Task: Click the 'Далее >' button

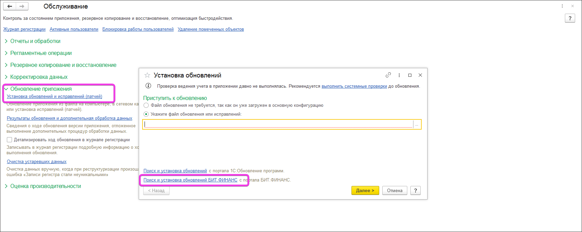Action: point(365,191)
